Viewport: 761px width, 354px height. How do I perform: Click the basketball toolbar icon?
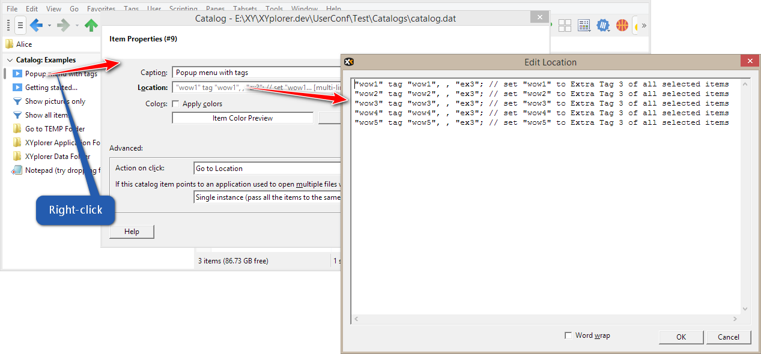click(622, 25)
